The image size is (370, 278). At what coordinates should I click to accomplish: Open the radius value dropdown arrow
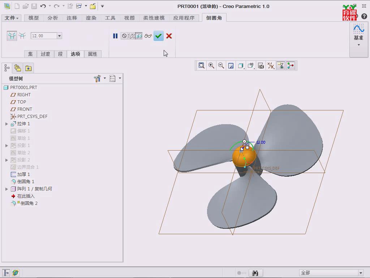60,36
